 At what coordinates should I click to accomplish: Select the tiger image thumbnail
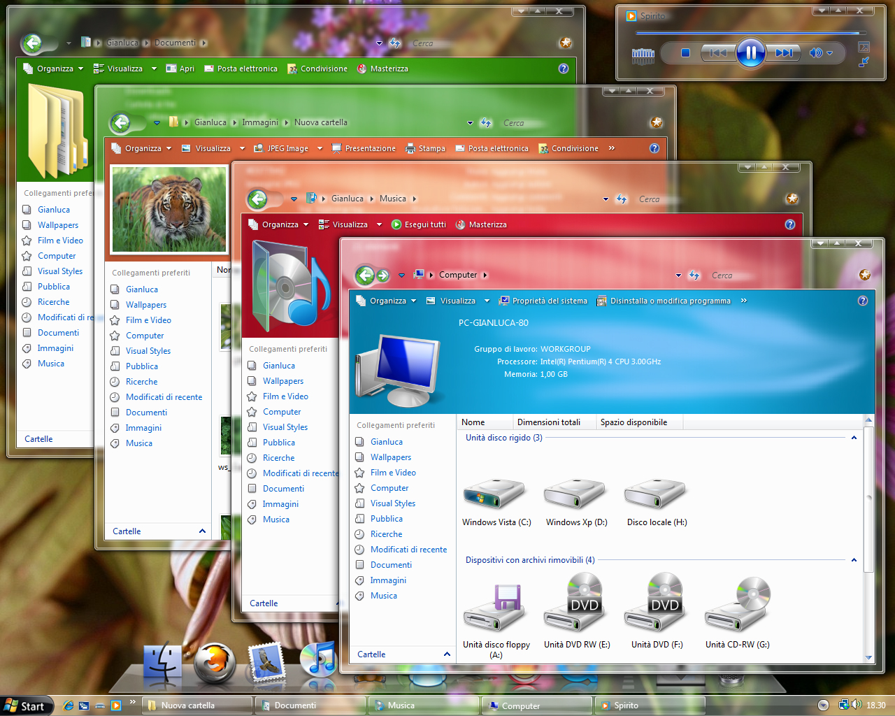(x=169, y=209)
